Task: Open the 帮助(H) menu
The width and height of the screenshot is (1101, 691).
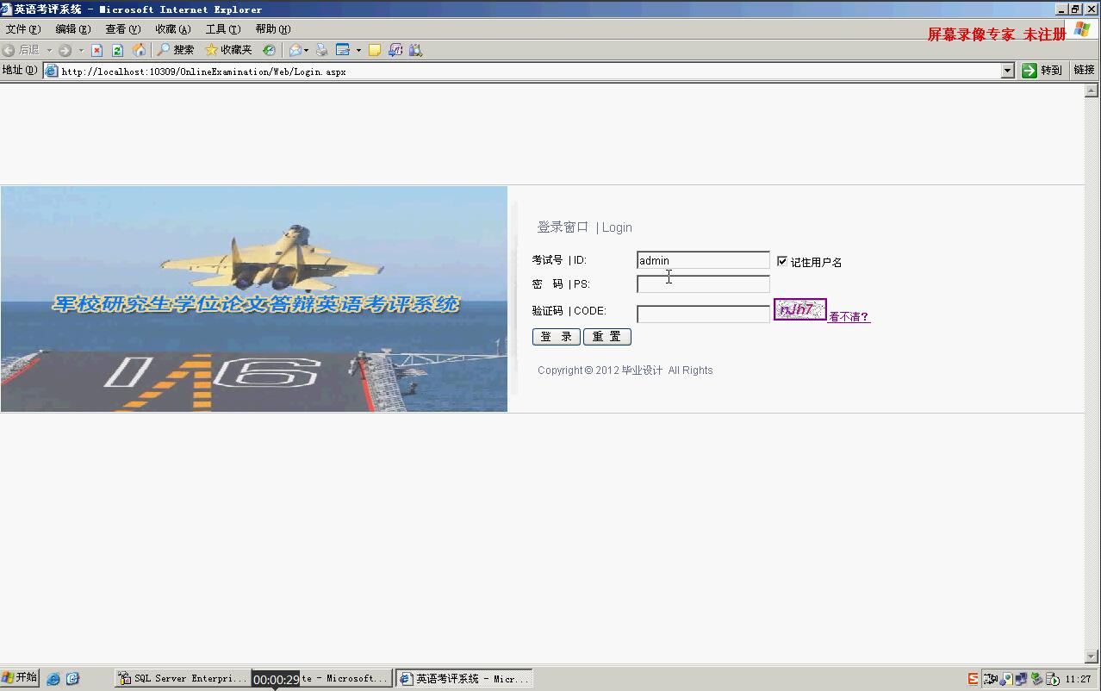Action: point(273,29)
